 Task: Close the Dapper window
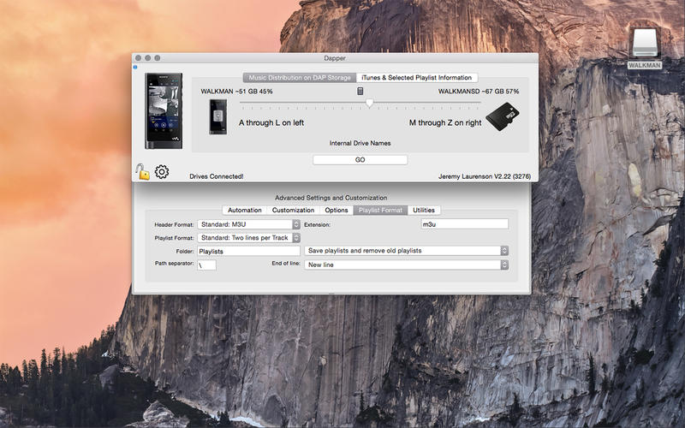138,58
